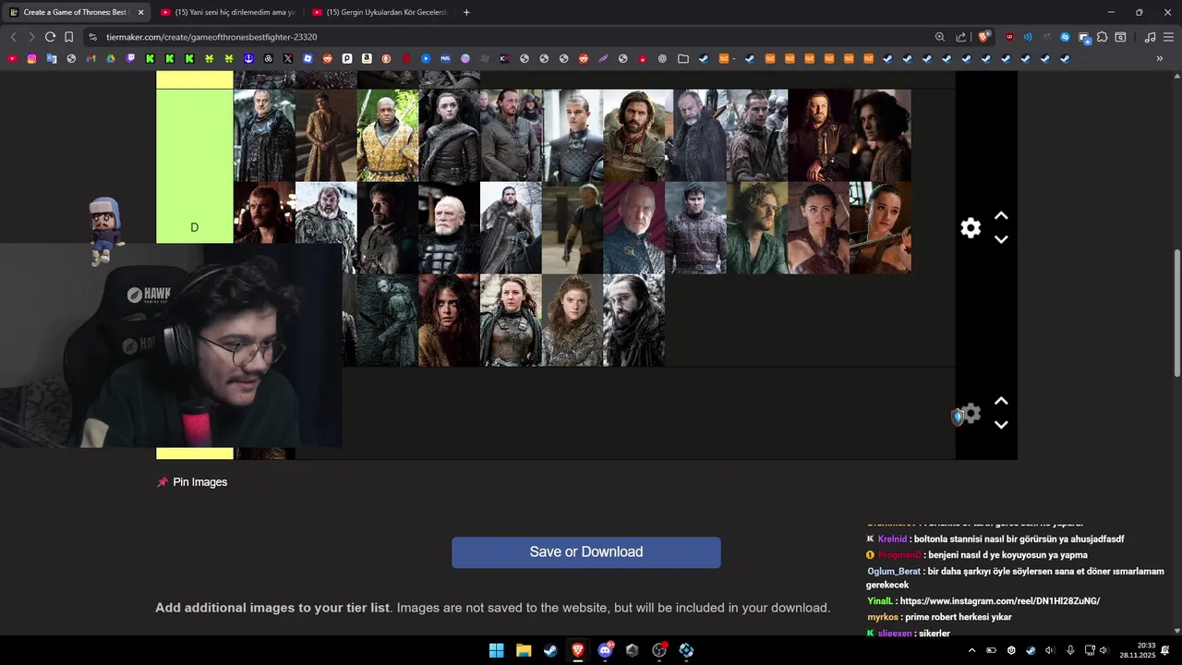The image size is (1182, 665).
Task: Click the Krelnid username in chat
Action: [893, 539]
